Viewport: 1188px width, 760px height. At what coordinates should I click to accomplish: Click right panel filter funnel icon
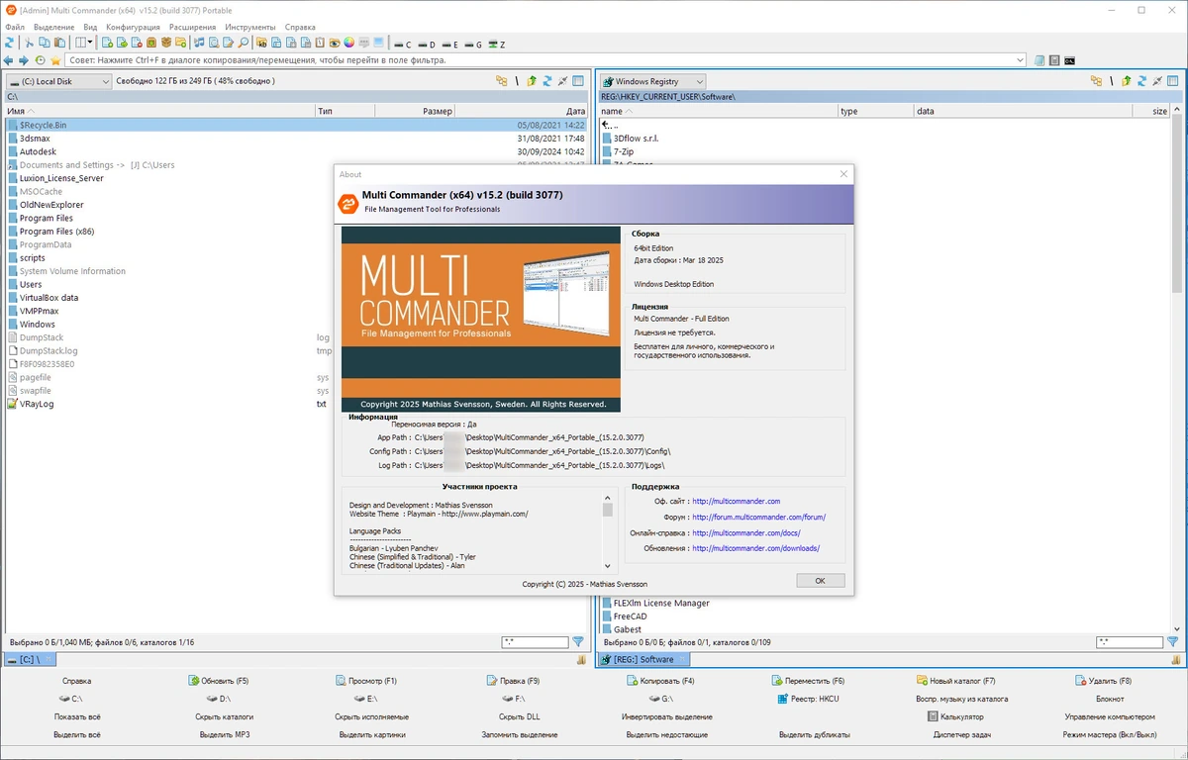(1173, 642)
